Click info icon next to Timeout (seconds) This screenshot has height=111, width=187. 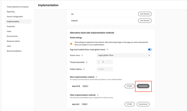click(87, 62)
